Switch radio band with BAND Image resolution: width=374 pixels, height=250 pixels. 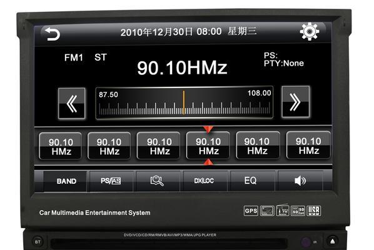(x=66, y=181)
